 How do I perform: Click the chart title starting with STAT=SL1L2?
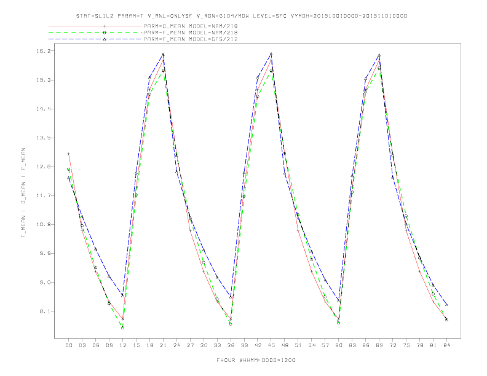click(x=241, y=16)
